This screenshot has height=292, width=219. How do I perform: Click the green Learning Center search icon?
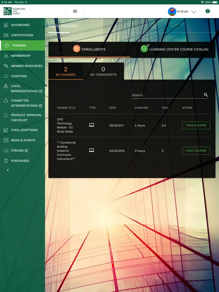144,49
